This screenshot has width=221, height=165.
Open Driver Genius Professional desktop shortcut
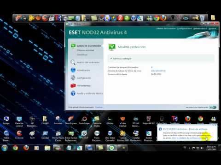(x=71, y=136)
